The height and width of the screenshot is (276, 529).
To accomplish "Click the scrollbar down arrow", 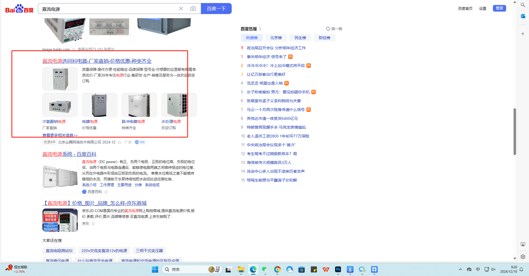I will click(x=514, y=259).
